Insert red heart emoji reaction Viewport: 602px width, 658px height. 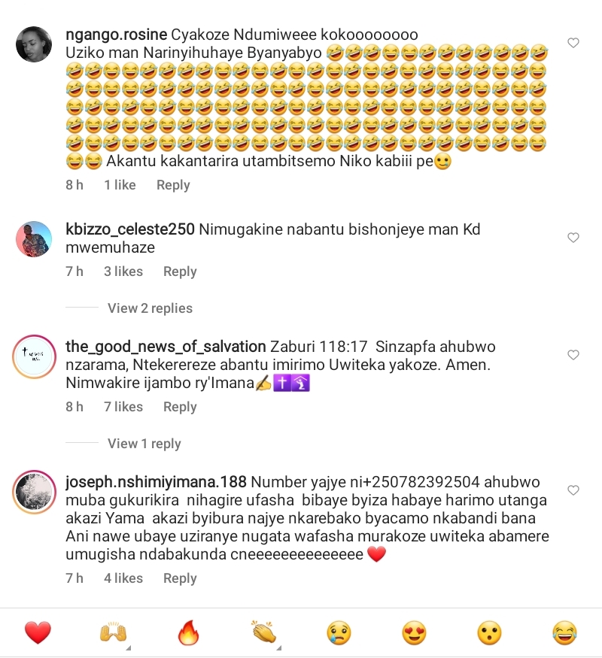(x=38, y=632)
